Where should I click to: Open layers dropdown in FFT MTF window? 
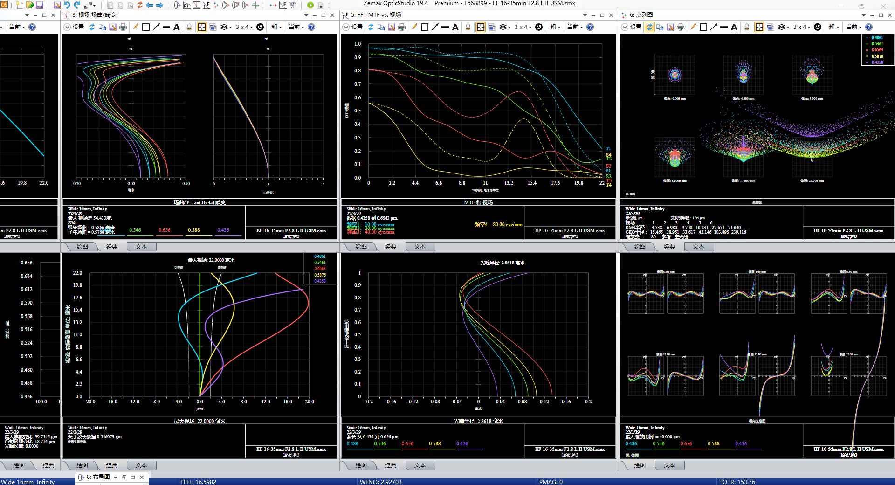(505, 27)
